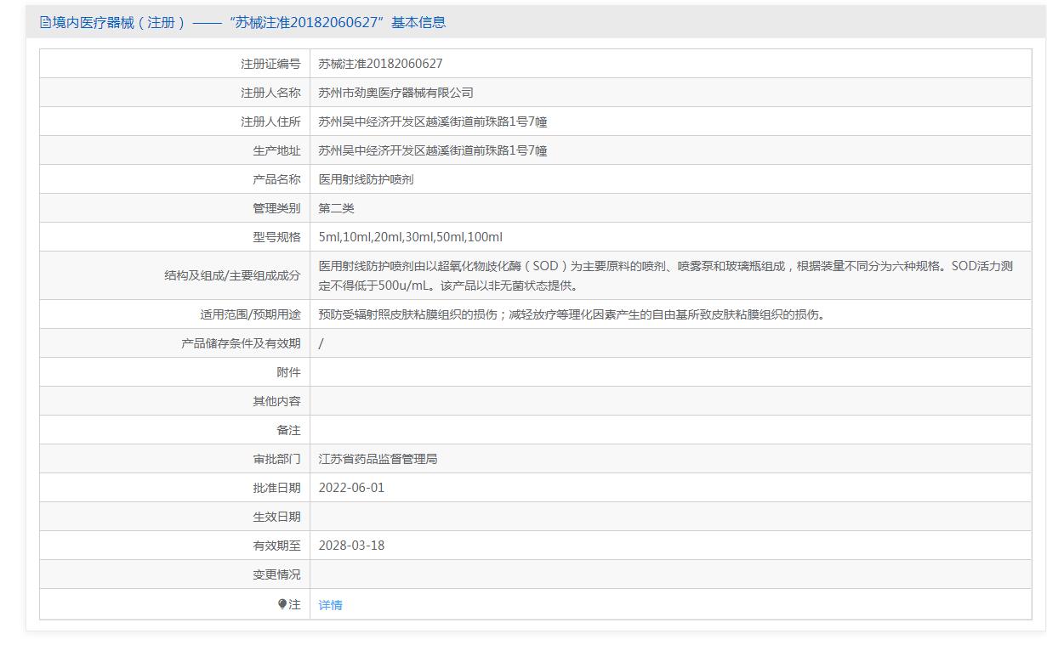Open the 详情 link
The height and width of the screenshot is (645, 1047).
pos(330,605)
